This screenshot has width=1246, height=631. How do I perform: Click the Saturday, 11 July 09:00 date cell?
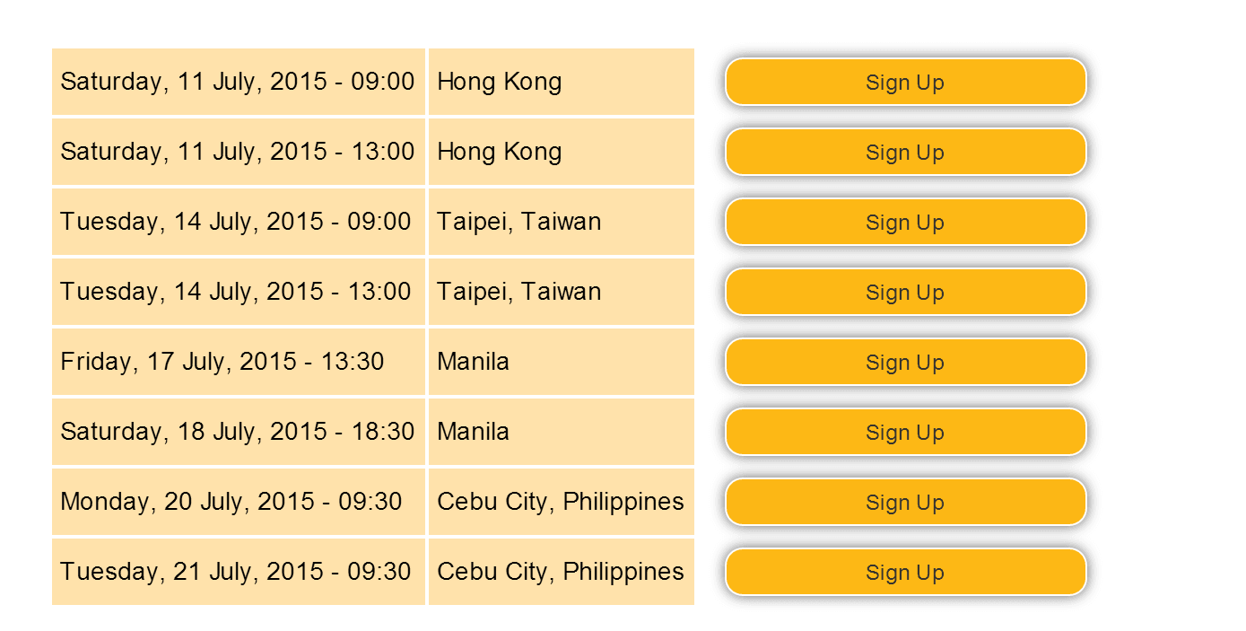pyautogui.click(x=237, y=82)
